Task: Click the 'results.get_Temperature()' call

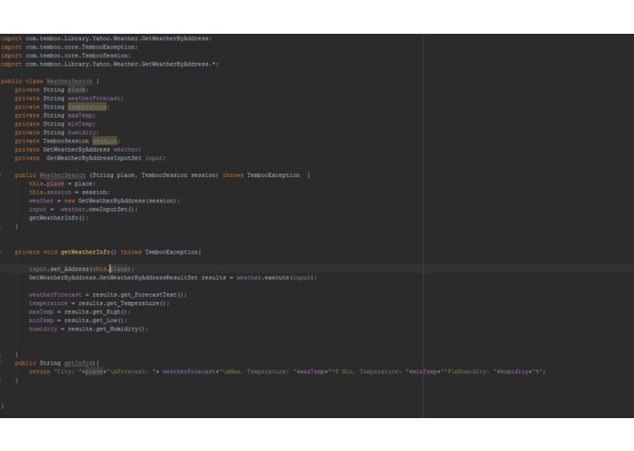Action: 122,303
